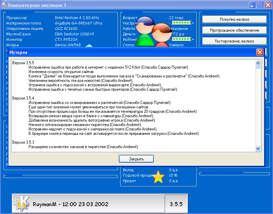Click the Версия 3.5.3 heading
Screen dimensions: 273x214
coord(23,142)
